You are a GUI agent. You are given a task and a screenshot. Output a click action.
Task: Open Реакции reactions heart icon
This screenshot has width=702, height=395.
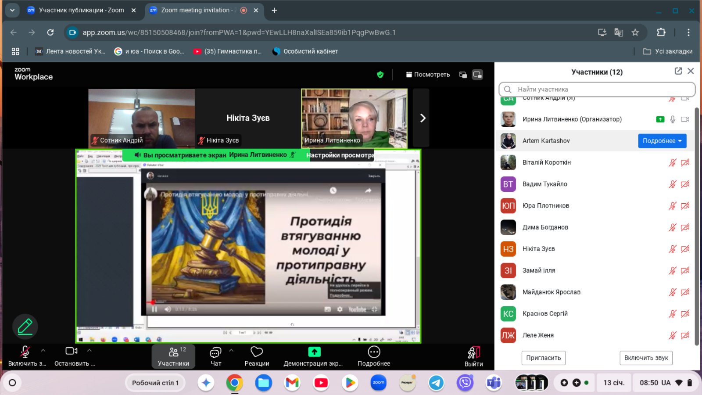click(x=257, y=356)
